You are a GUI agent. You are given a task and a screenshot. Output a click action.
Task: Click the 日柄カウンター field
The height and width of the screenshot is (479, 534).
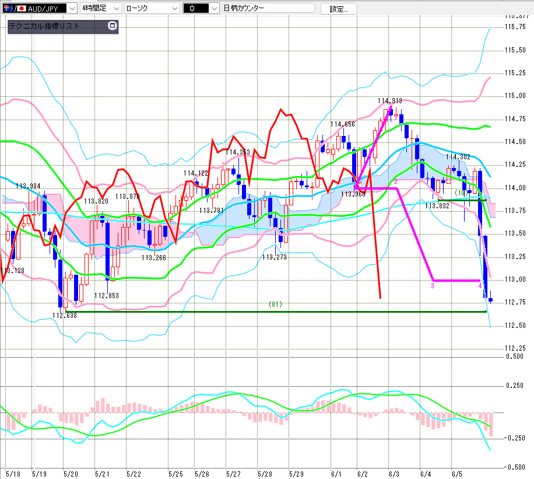click(x=268, y=8)
